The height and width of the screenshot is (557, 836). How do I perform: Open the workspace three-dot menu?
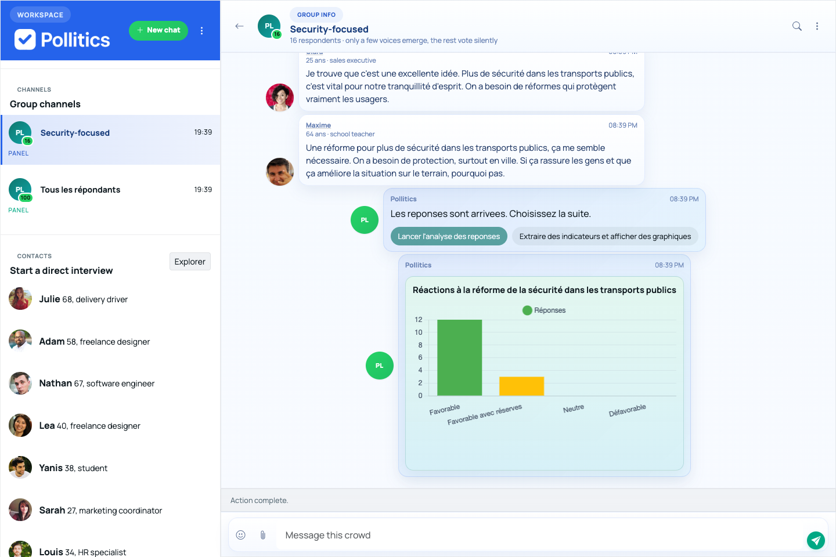[x=201, y=30]
